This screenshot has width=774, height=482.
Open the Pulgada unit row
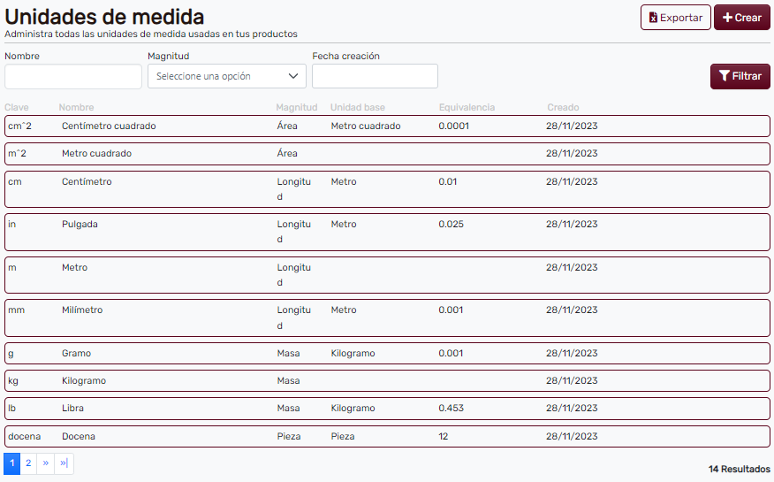pos(80,225)
